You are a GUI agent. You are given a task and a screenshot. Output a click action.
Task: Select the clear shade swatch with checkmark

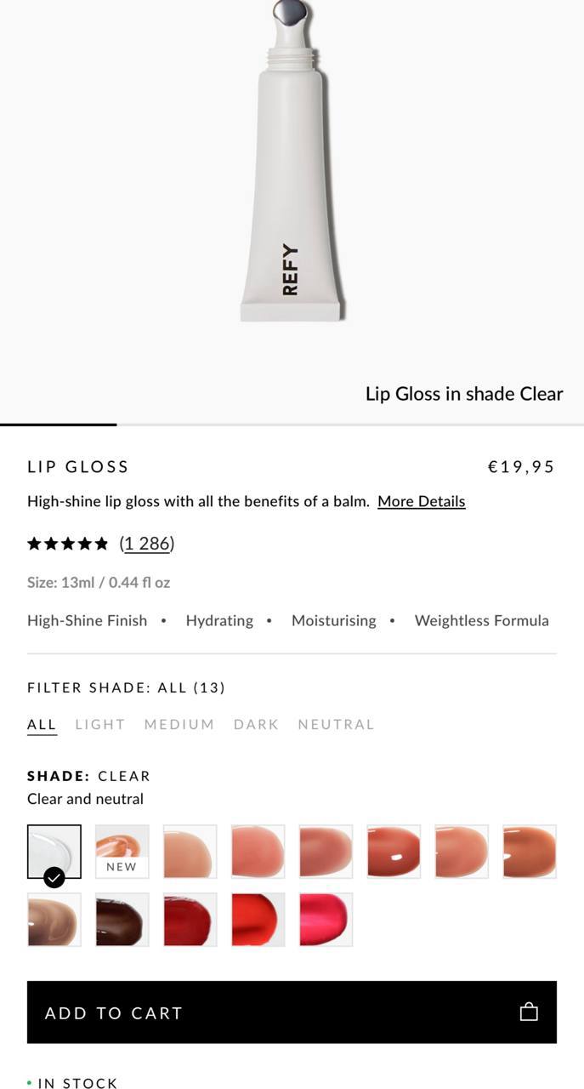tap(54, 851)
